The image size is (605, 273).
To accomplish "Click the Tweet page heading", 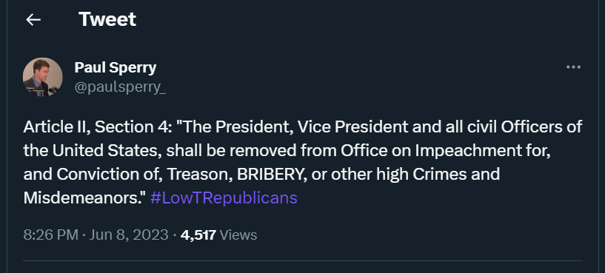I will click(107, 19).
